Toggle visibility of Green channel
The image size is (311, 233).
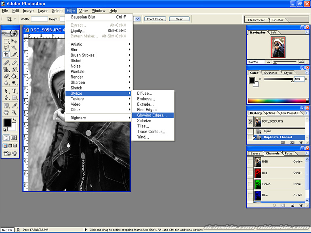(250, 184)
